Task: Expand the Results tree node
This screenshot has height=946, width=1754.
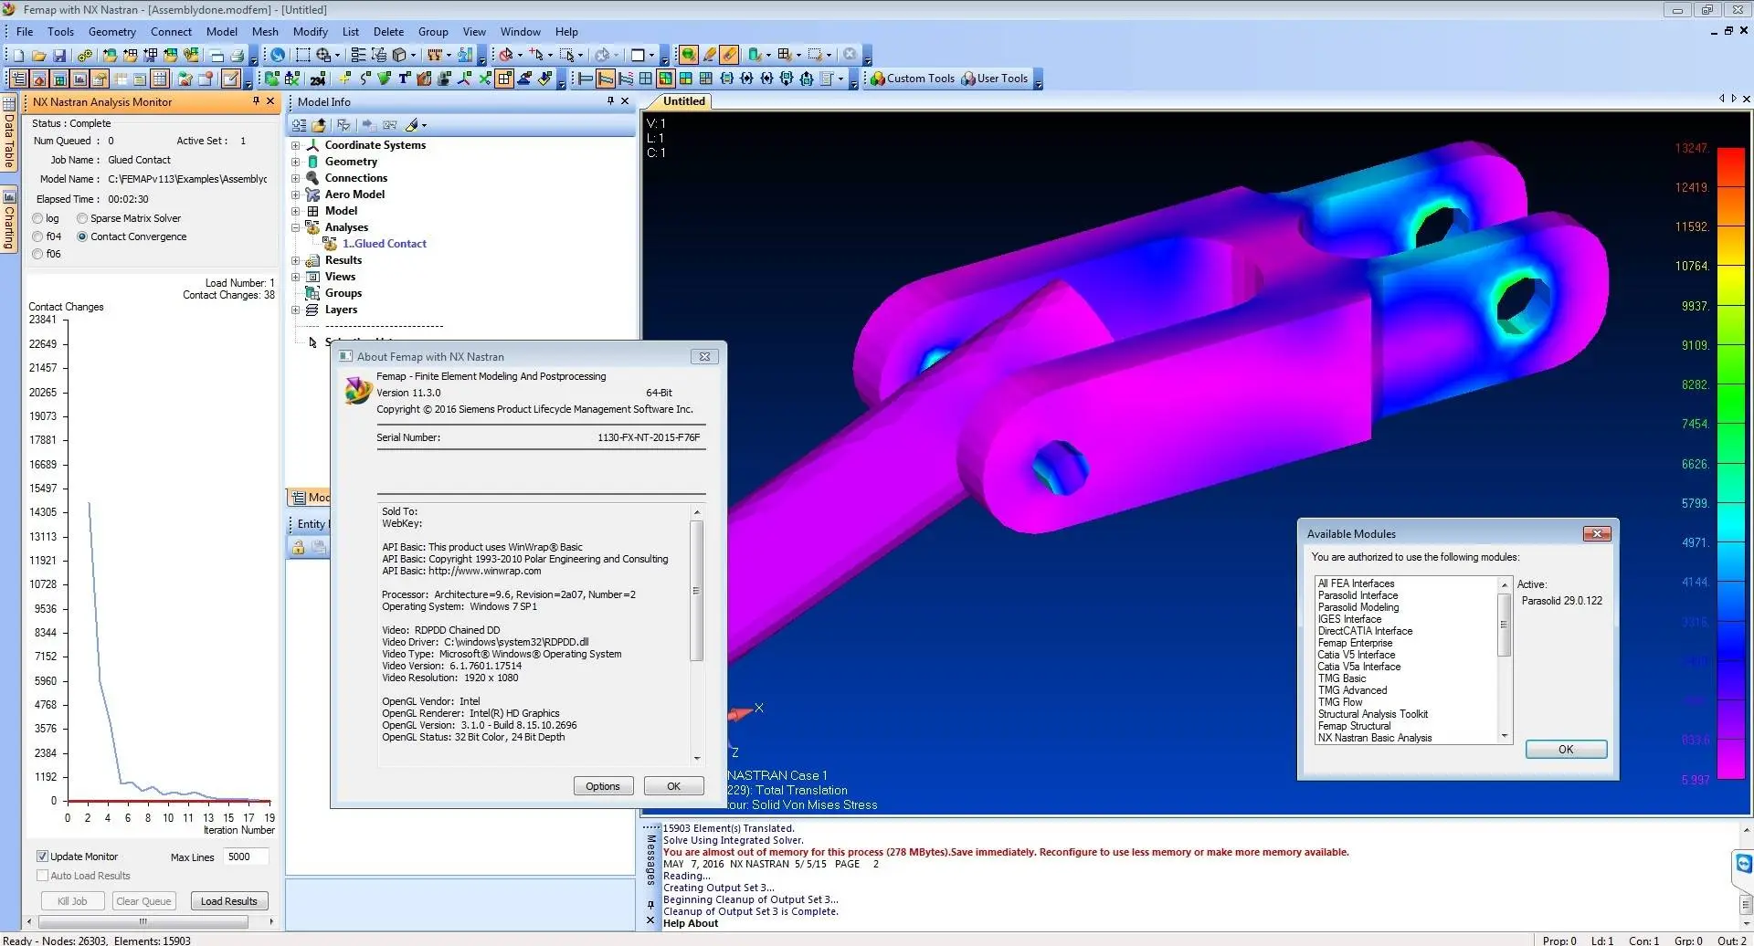Action: (x=295, y=260)
